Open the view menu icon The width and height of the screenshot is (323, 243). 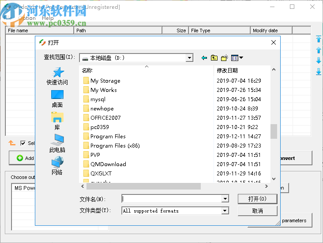point(237,58)
